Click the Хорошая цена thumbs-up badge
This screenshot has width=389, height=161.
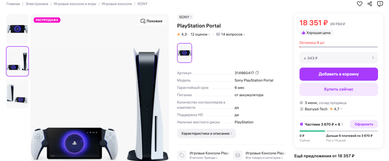pos(316,33)
